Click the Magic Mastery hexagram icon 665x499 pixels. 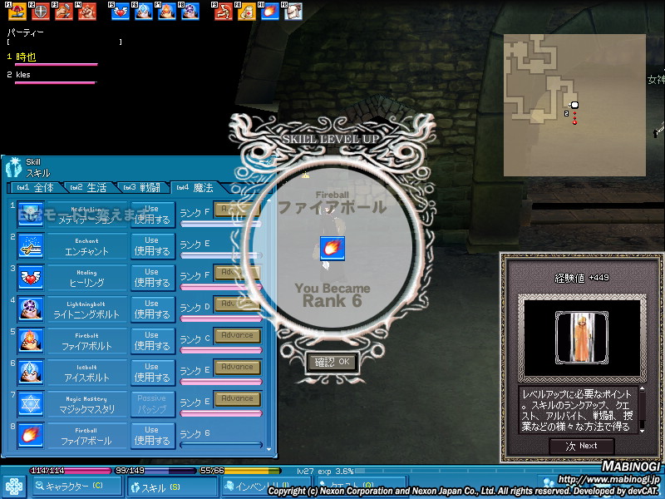tap(31, 404)
